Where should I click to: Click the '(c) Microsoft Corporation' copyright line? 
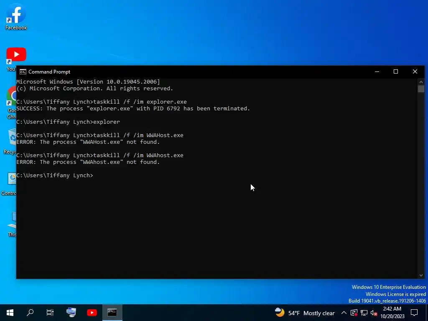[95, 89]
